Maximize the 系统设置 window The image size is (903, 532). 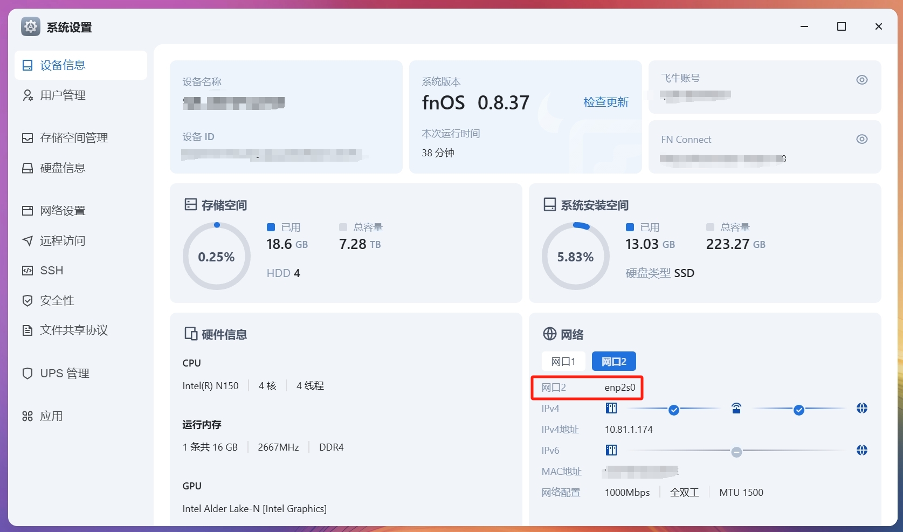(842, 26)
